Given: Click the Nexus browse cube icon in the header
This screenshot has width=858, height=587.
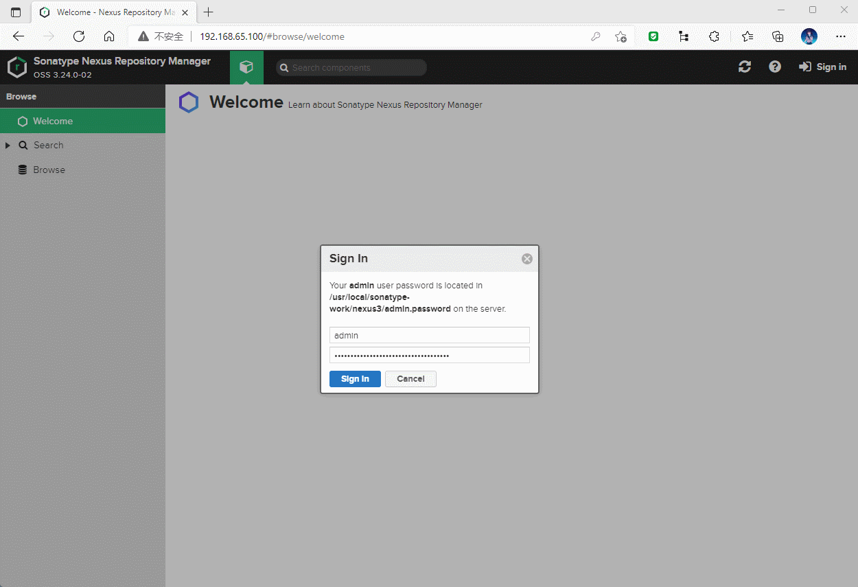Looking at the screenshot, I should 246,67.
